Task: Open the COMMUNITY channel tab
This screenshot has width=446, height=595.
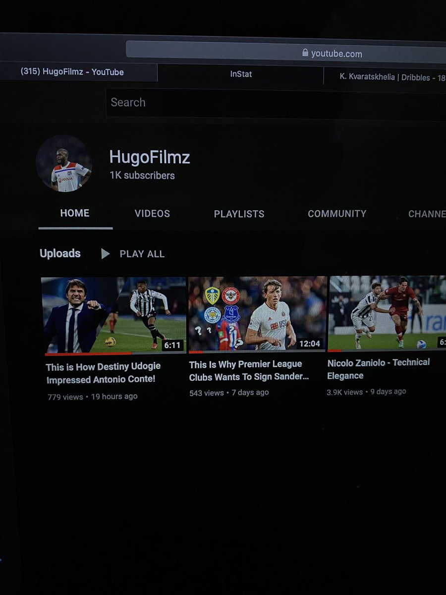Action: (337, 214)
